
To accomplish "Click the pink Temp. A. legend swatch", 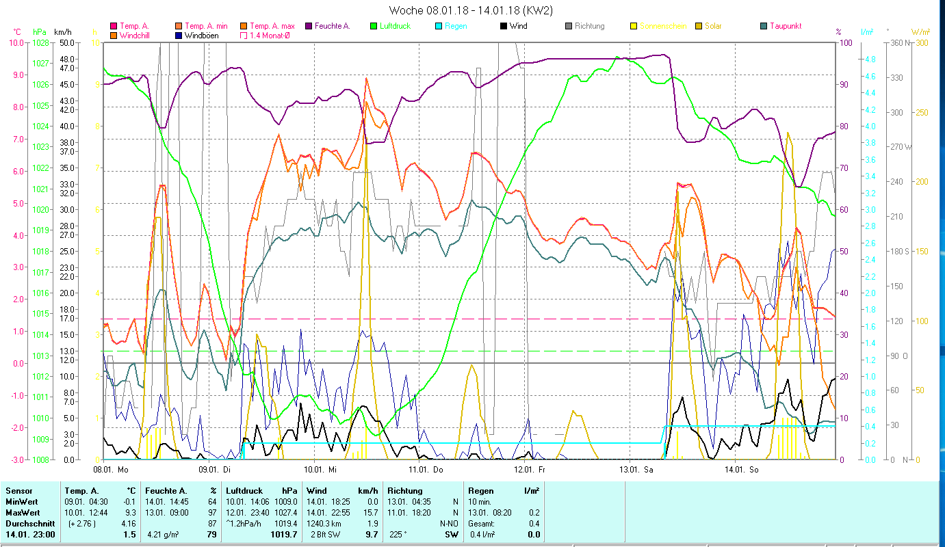I will [x=114, y=26].
